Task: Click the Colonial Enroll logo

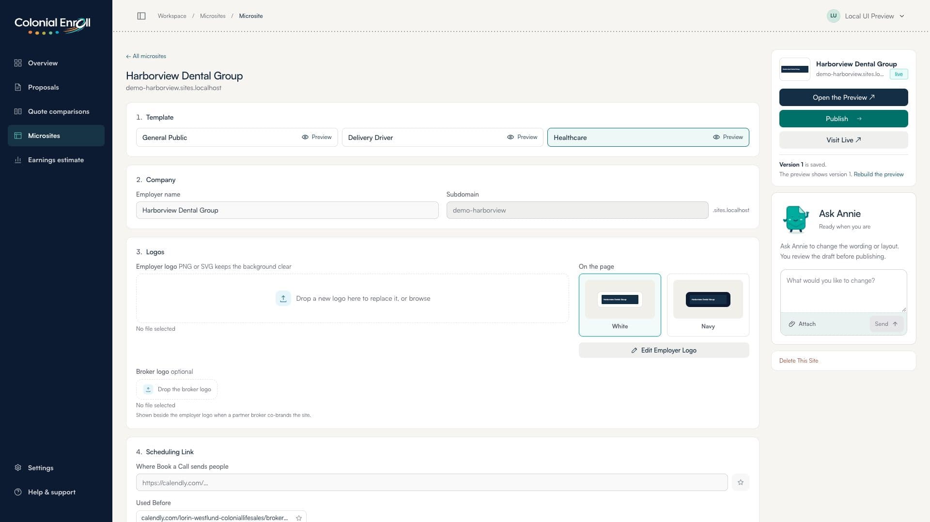Action: click(52, 26)
